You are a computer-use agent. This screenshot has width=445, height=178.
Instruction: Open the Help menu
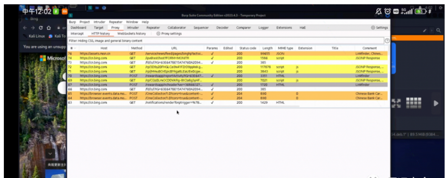point(145,22)
